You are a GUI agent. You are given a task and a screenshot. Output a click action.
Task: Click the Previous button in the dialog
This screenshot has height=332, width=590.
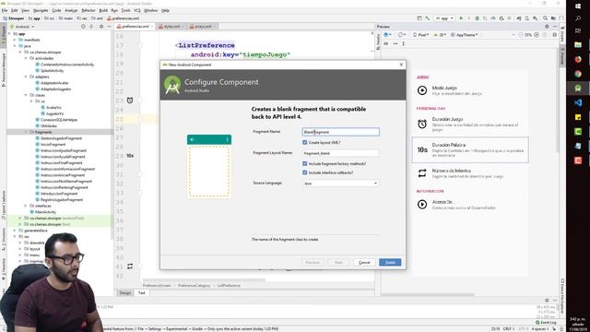point(313,262)
